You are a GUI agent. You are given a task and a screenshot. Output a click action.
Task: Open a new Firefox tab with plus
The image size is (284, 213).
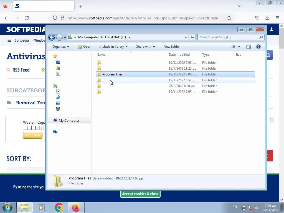(x=80, y=6)
